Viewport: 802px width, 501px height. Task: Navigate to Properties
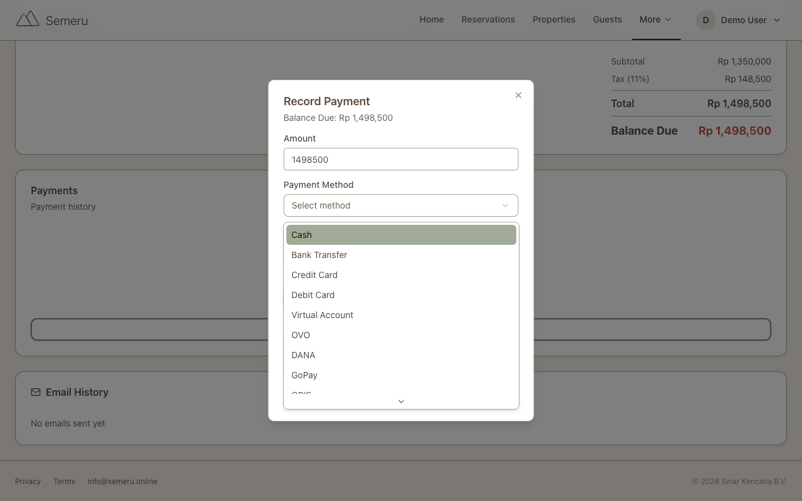pyautogui.click(x=554, y=19)
